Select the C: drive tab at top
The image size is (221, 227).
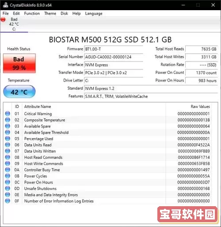tap(14, 24)
